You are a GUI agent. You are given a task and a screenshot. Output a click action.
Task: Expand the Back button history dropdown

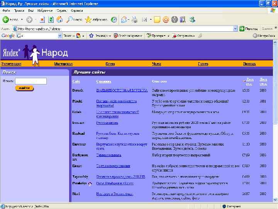coord(22,20)
